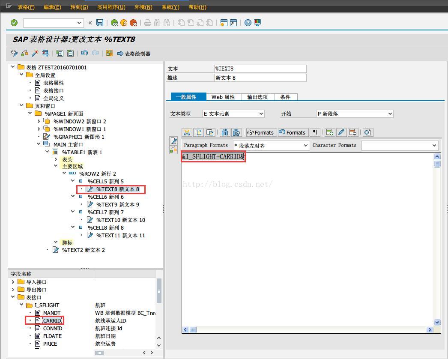Click the Create shortcut icon
448x359 pixels.
[233, 23]
